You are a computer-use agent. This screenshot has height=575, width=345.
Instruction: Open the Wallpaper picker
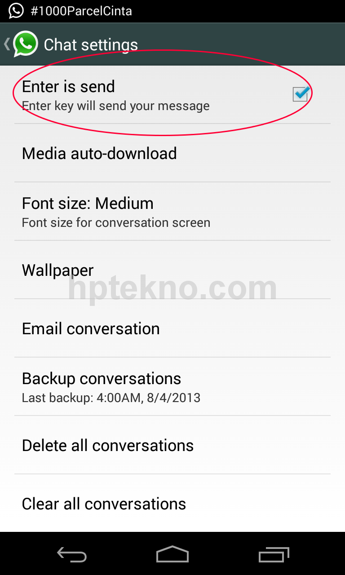172,270
